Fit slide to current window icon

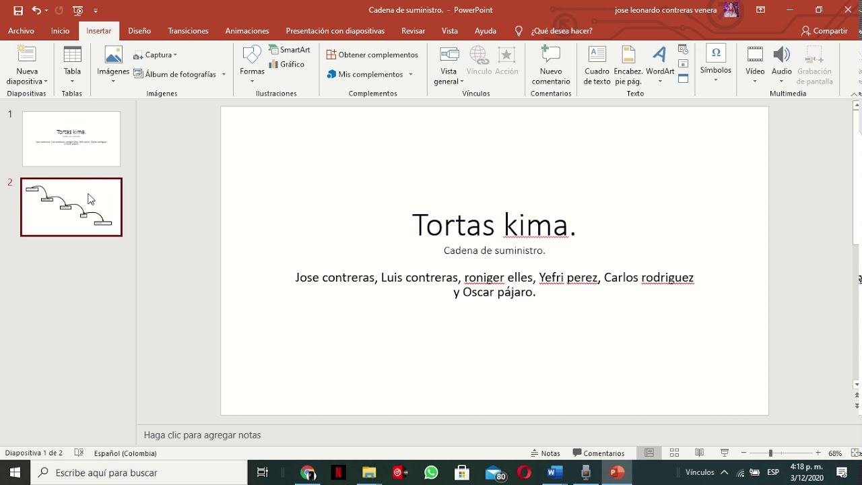tap(854, 453)
